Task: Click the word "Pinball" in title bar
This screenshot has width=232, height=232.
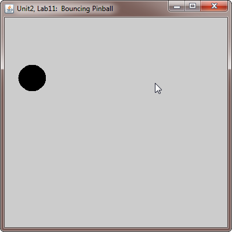Action: [103, 9]
